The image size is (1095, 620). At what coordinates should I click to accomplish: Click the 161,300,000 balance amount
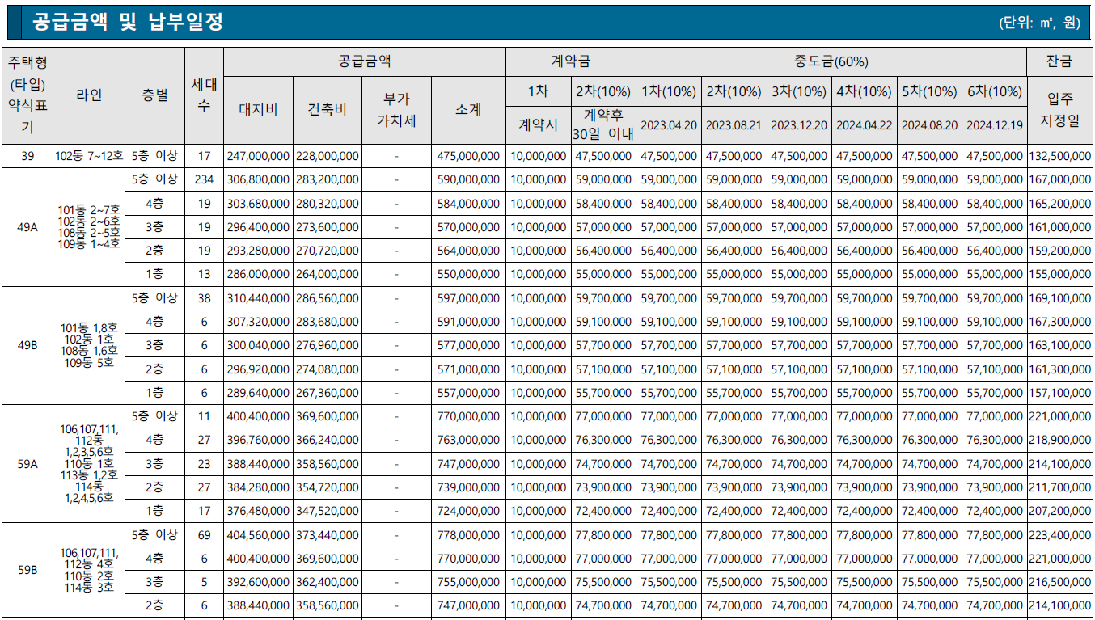click(1059, 369)
